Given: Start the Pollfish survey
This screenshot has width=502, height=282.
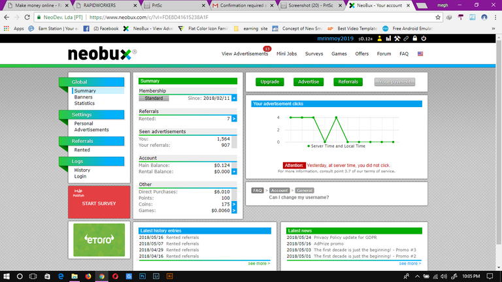Looking at the screenshot, I should [99, 202].
